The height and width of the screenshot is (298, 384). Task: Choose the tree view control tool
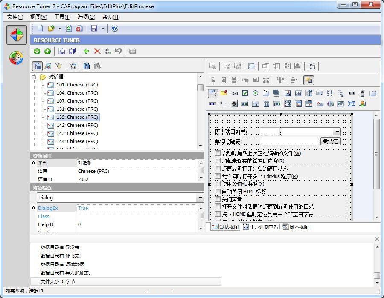[x=341, y=93]
